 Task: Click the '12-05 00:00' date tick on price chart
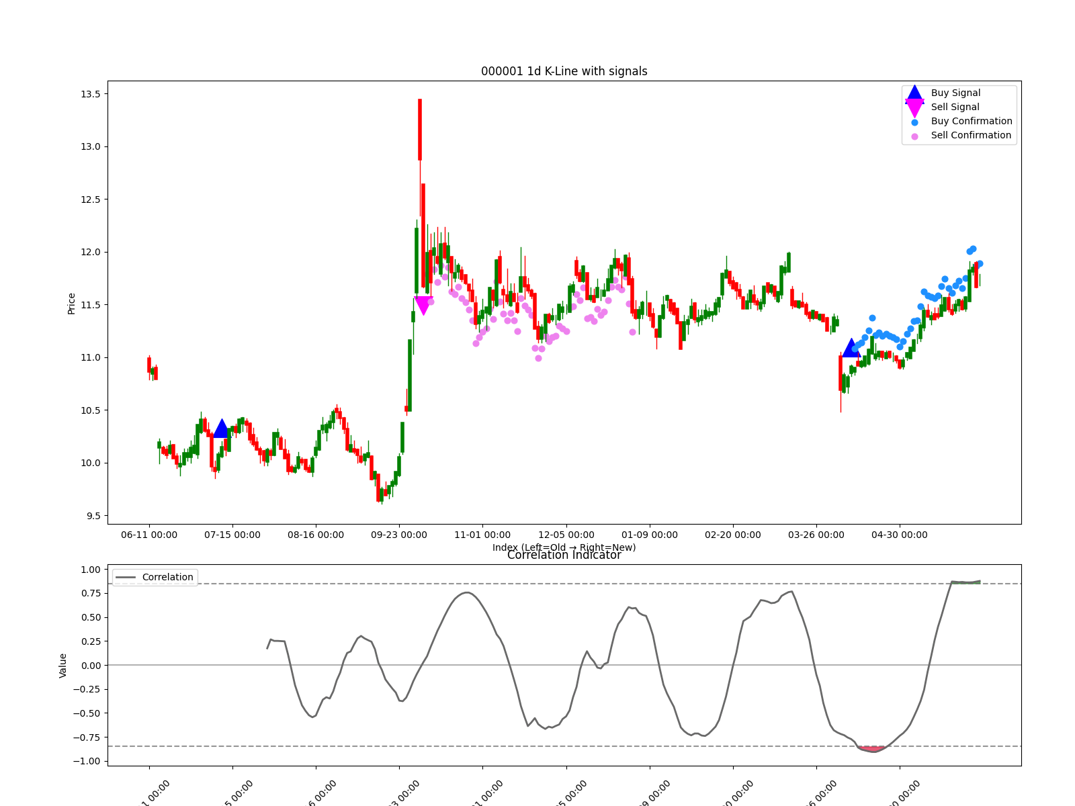point(566,535)
